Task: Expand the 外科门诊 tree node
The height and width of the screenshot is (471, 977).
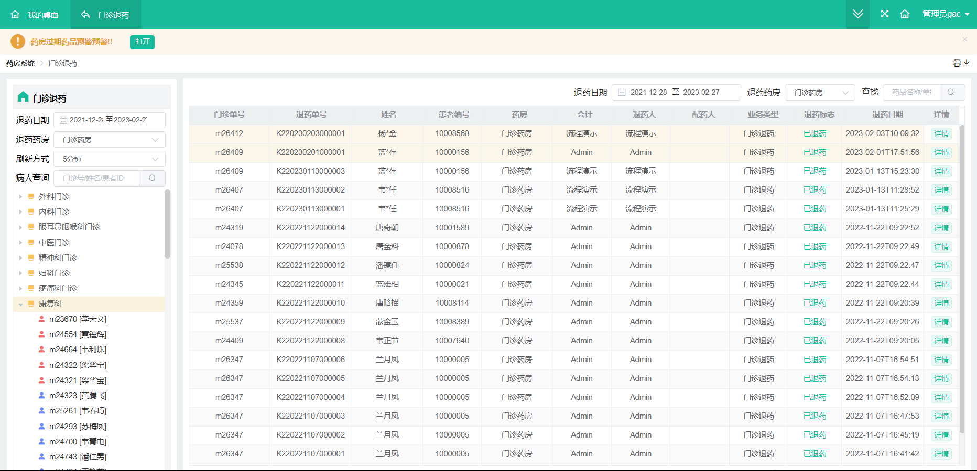Action: (x=20, y=197)
